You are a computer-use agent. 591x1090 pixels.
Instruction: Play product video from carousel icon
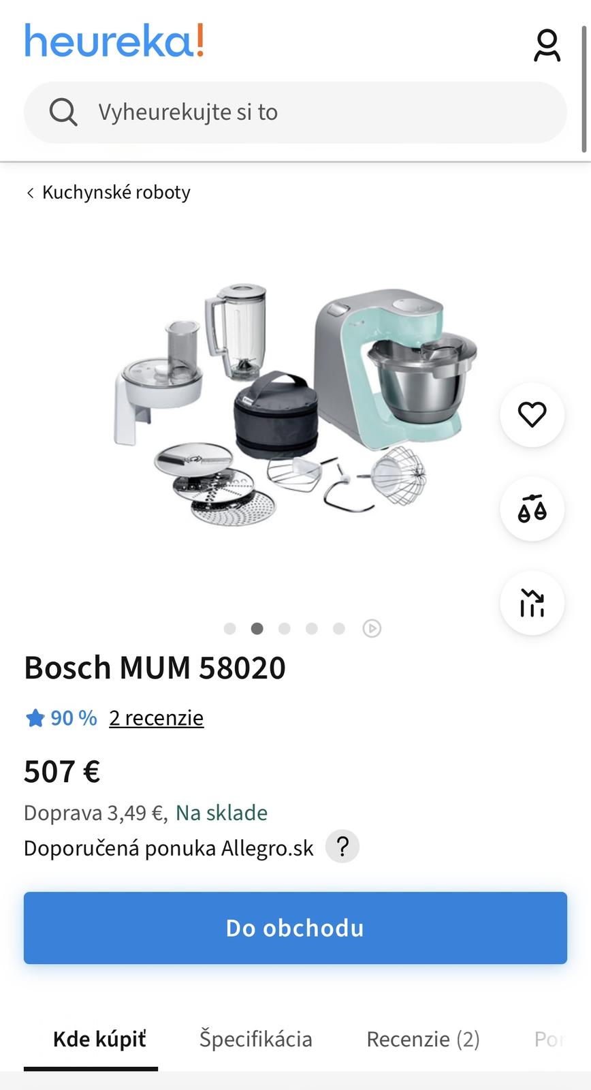[372, 628]
